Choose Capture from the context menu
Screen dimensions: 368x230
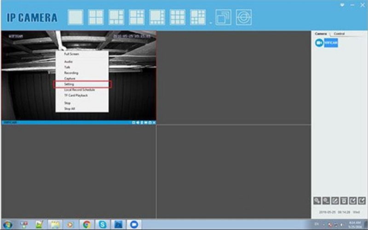click(x=69, y=79)
